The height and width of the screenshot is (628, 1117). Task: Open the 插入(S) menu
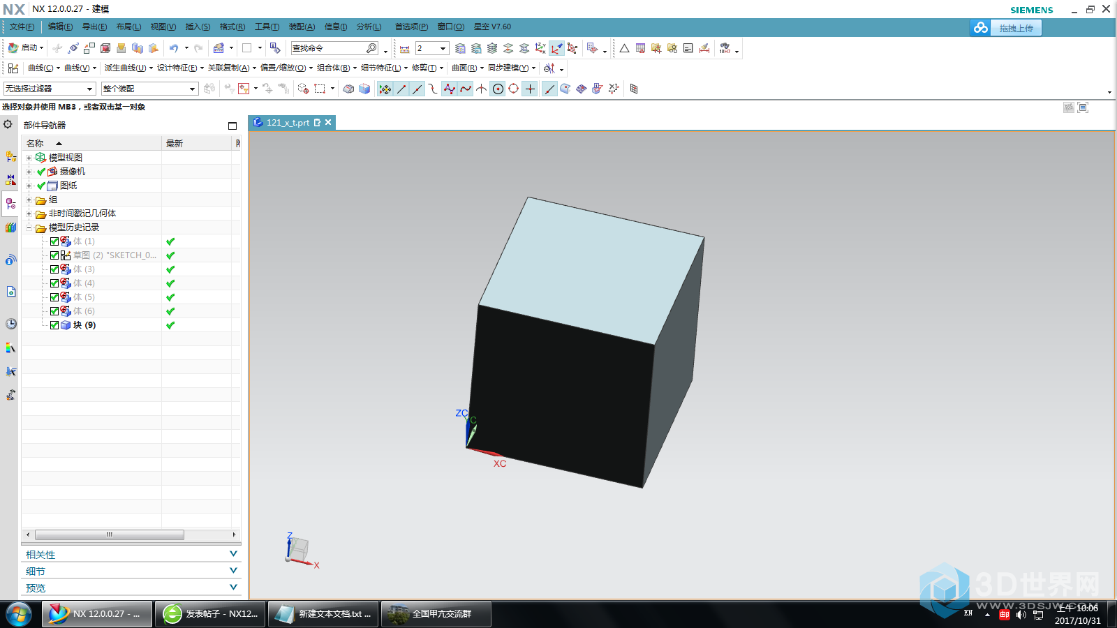pos(198,27)
